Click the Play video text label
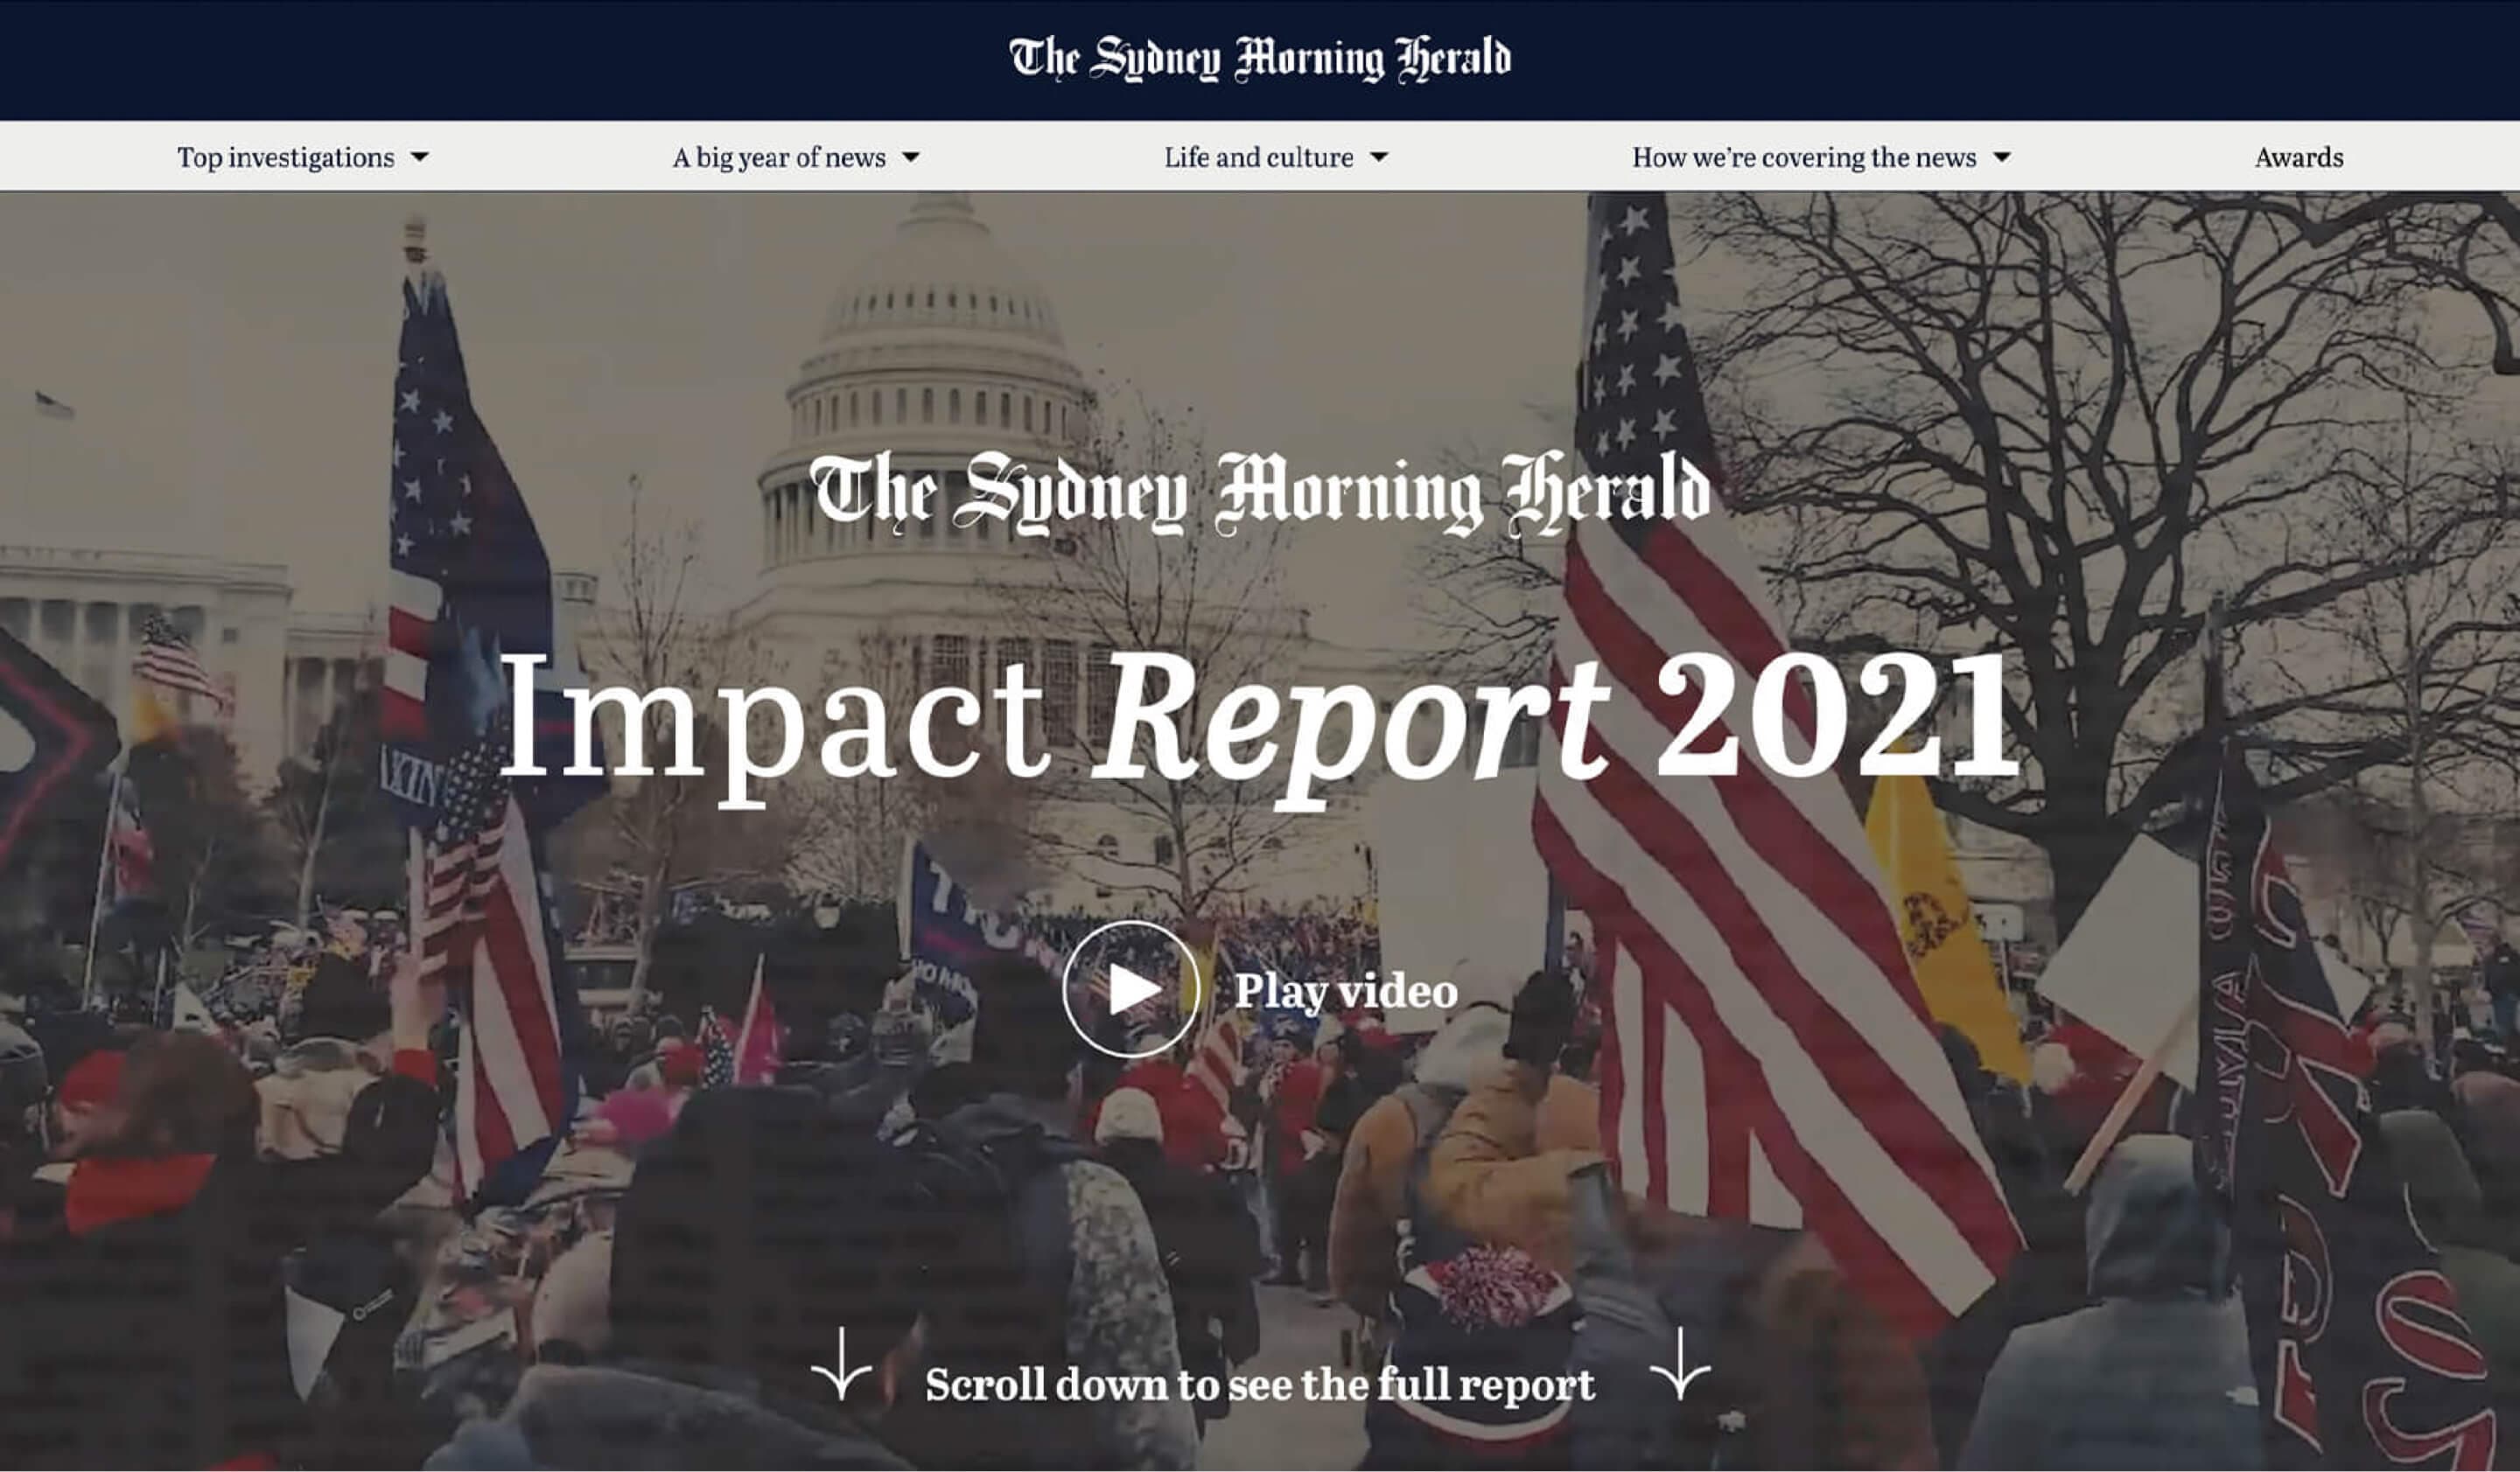The height and width of the screenshot is (1472, 2520). click(x=1345, y=991)
